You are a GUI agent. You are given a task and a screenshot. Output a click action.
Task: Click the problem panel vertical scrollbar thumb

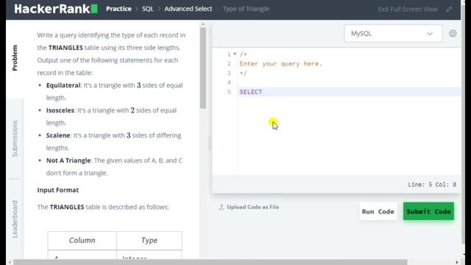click(203, 68)
